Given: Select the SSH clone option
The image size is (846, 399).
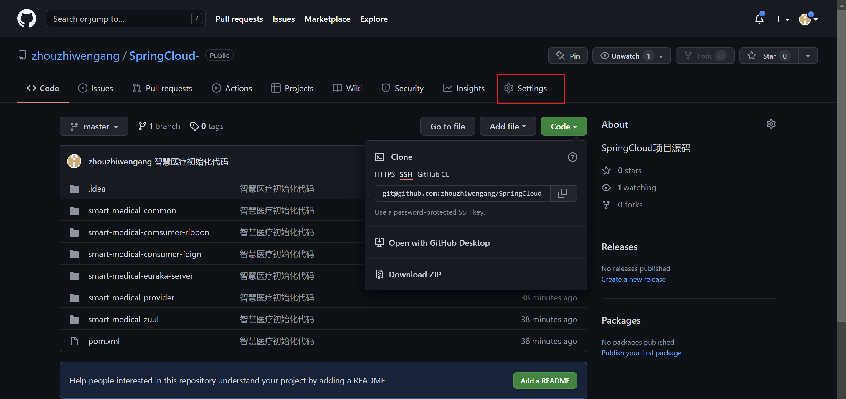Looking at the screenshot, I should click(406, 174).
